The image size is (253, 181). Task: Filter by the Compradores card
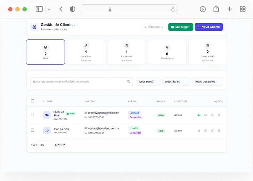(x=208, y=52)
